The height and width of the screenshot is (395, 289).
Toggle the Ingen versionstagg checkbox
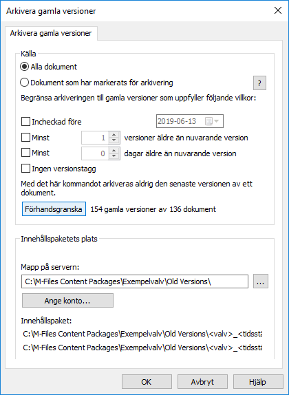pyautogui.click(x=25, y=169)
